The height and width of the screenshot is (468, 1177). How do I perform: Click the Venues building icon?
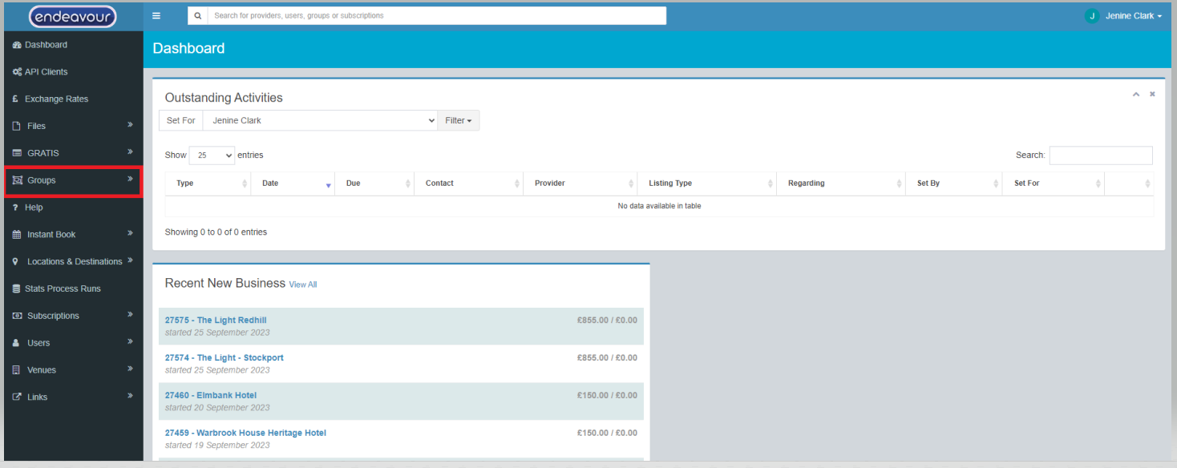[x=17, y=370]
